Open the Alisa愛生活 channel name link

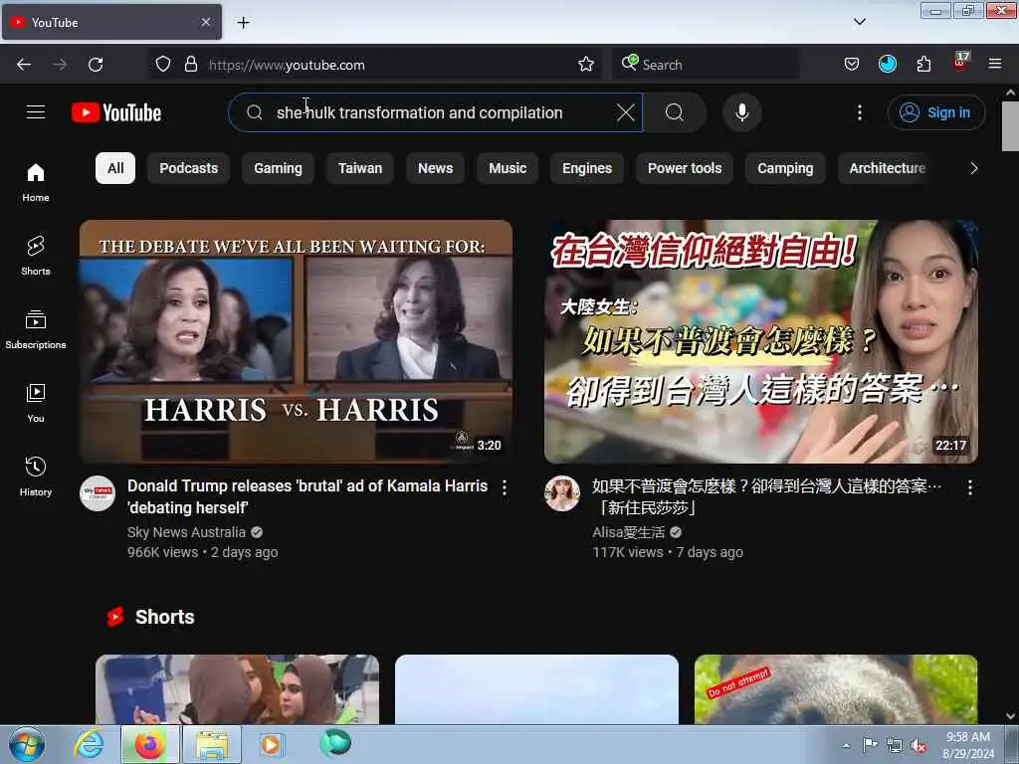coord(629,532)
